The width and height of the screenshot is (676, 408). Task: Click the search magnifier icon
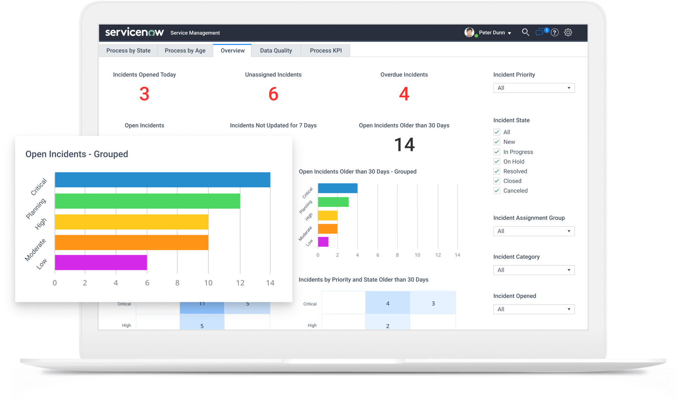click(525, 32)
